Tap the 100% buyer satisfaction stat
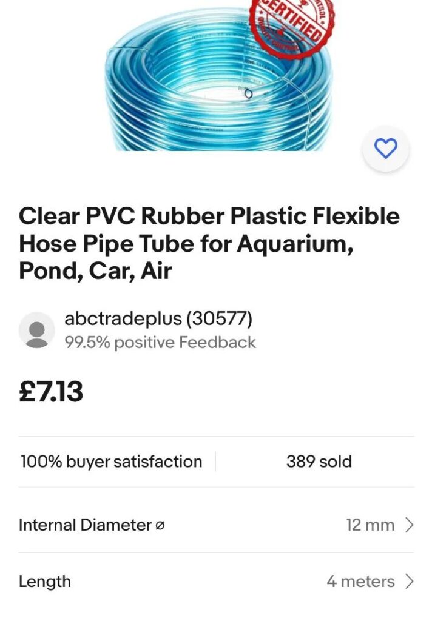This screenshot has height=621, width=432. pos(112,462)
